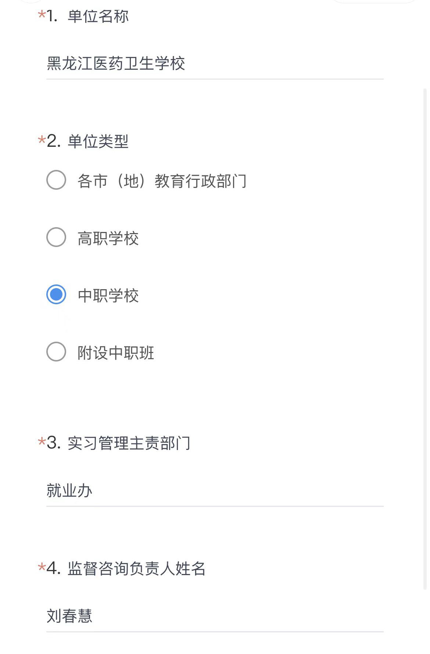
Task: Click the required asterisk beside question 4
Action: pos(42,567)
